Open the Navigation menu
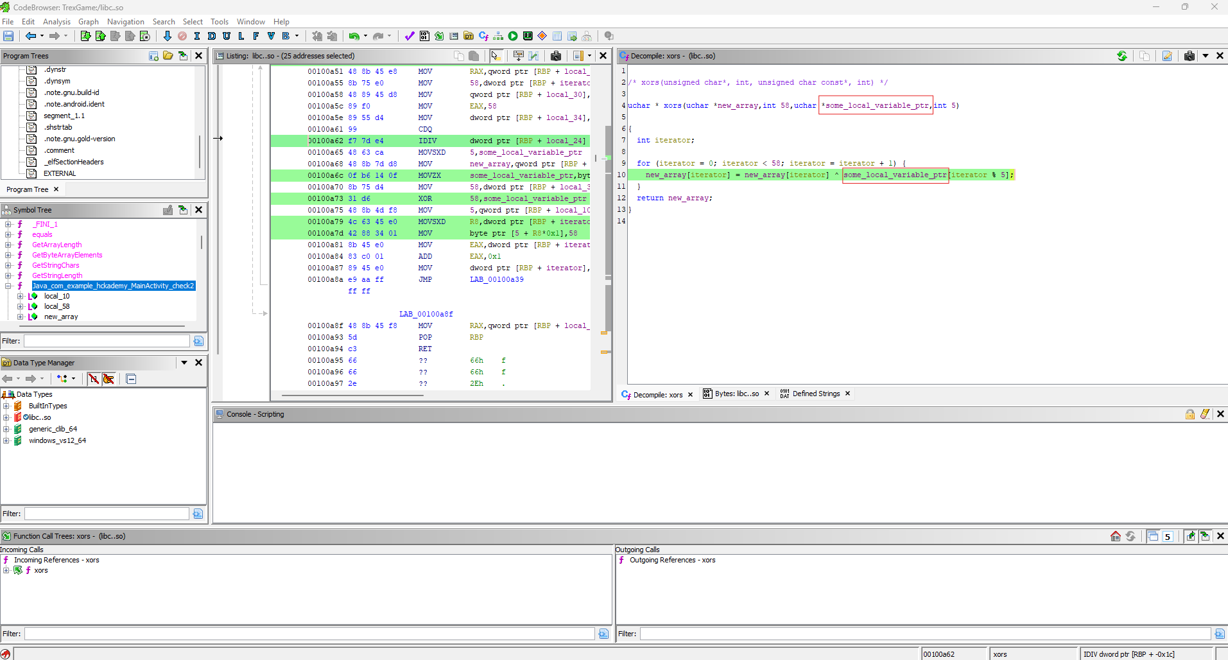This screenshot has width=1228, height=660. pos(126,21)
